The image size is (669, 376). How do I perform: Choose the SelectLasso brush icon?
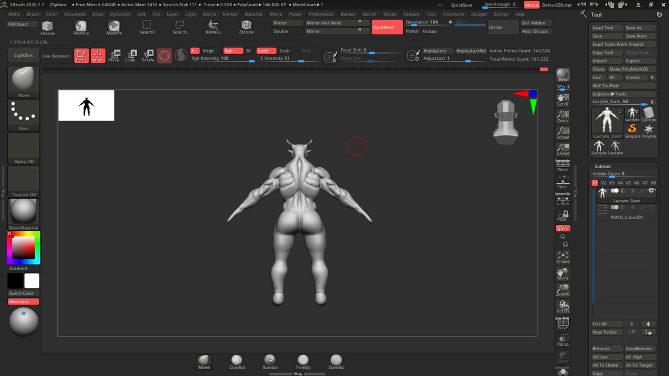180,27
